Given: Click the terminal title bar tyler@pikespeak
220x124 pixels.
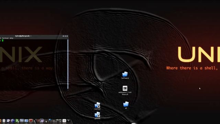Looking at the screenshot, I should [23, 36].
